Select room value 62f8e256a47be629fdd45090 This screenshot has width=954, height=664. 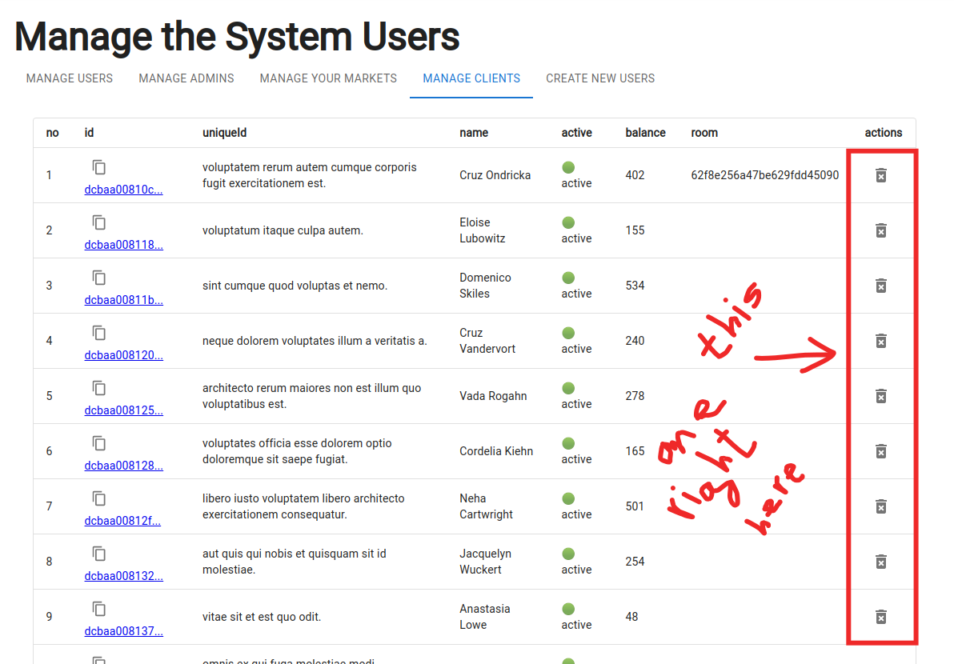[765, 175]
